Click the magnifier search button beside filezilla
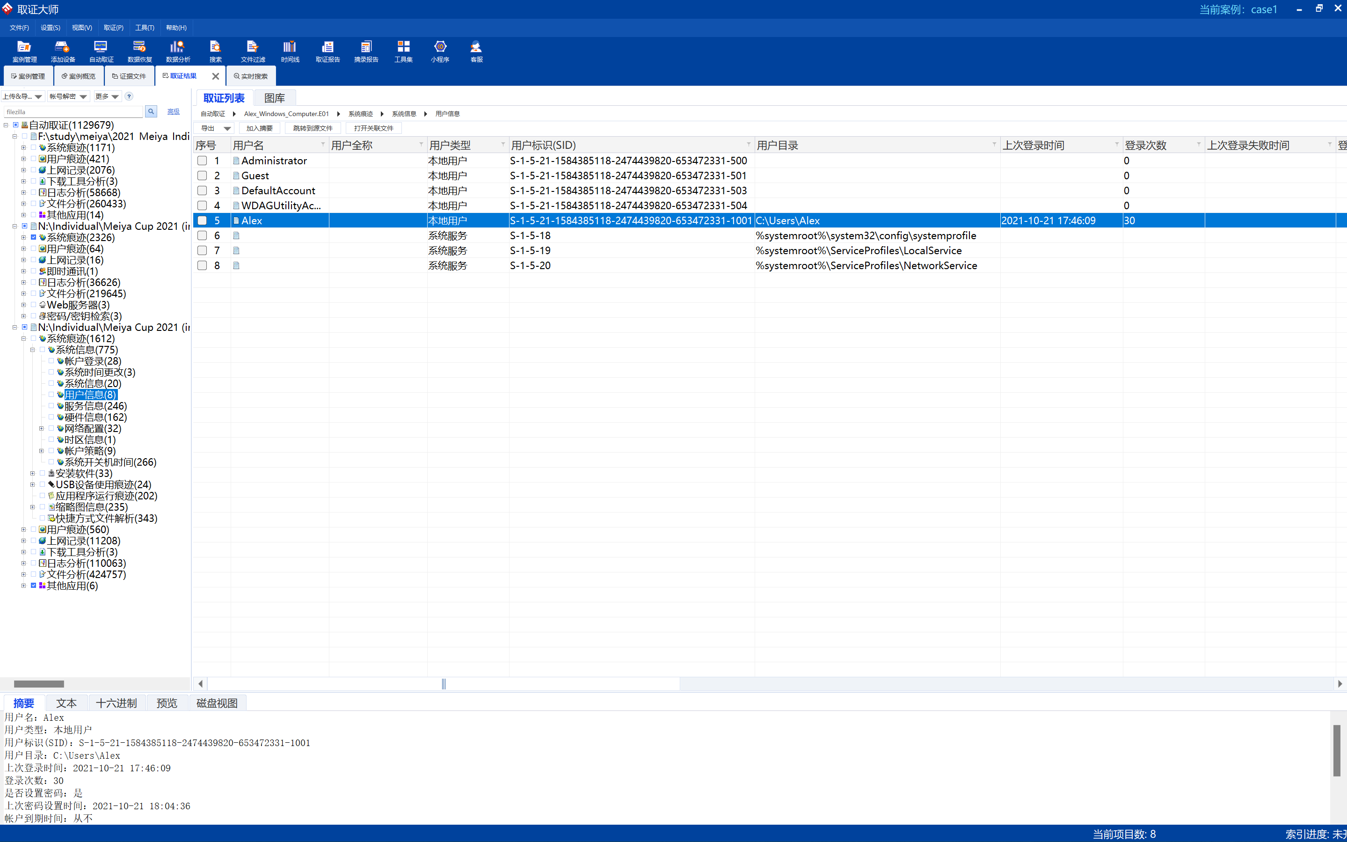Viewport: 1347px width, 842px height. click(151, 111)
